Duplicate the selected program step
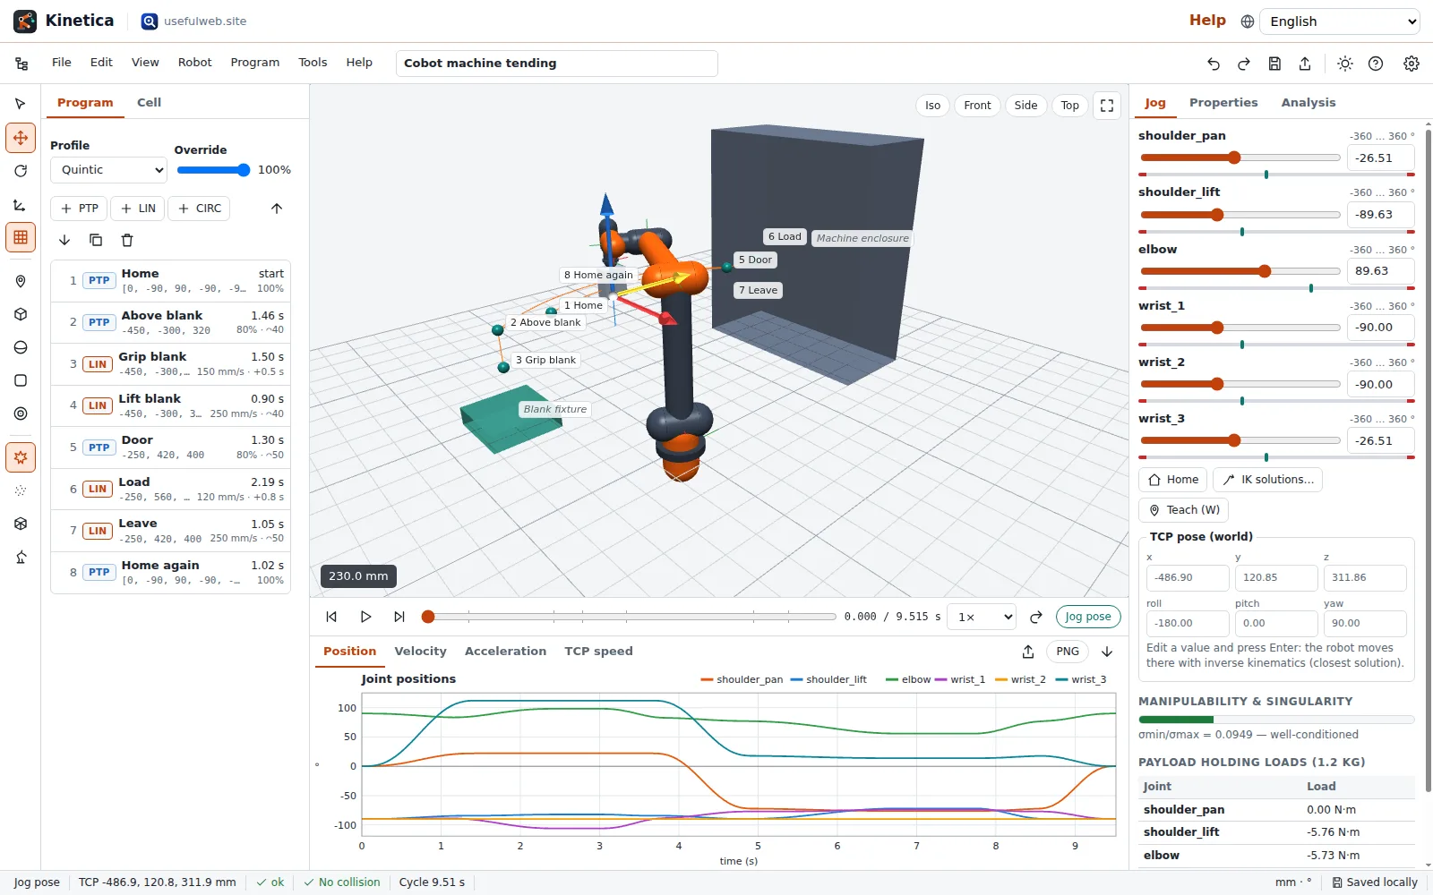 point(96,240)
